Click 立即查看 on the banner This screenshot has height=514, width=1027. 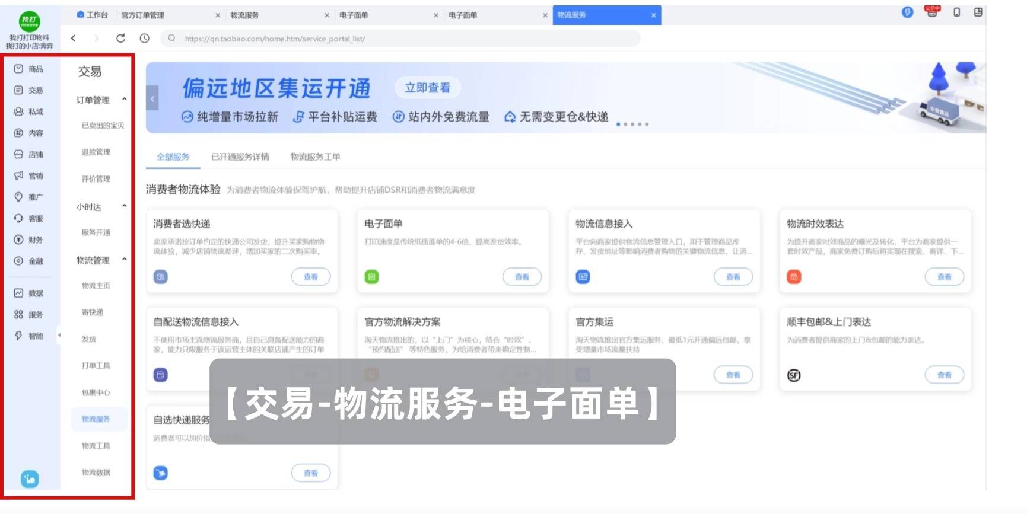click(428, 88)
